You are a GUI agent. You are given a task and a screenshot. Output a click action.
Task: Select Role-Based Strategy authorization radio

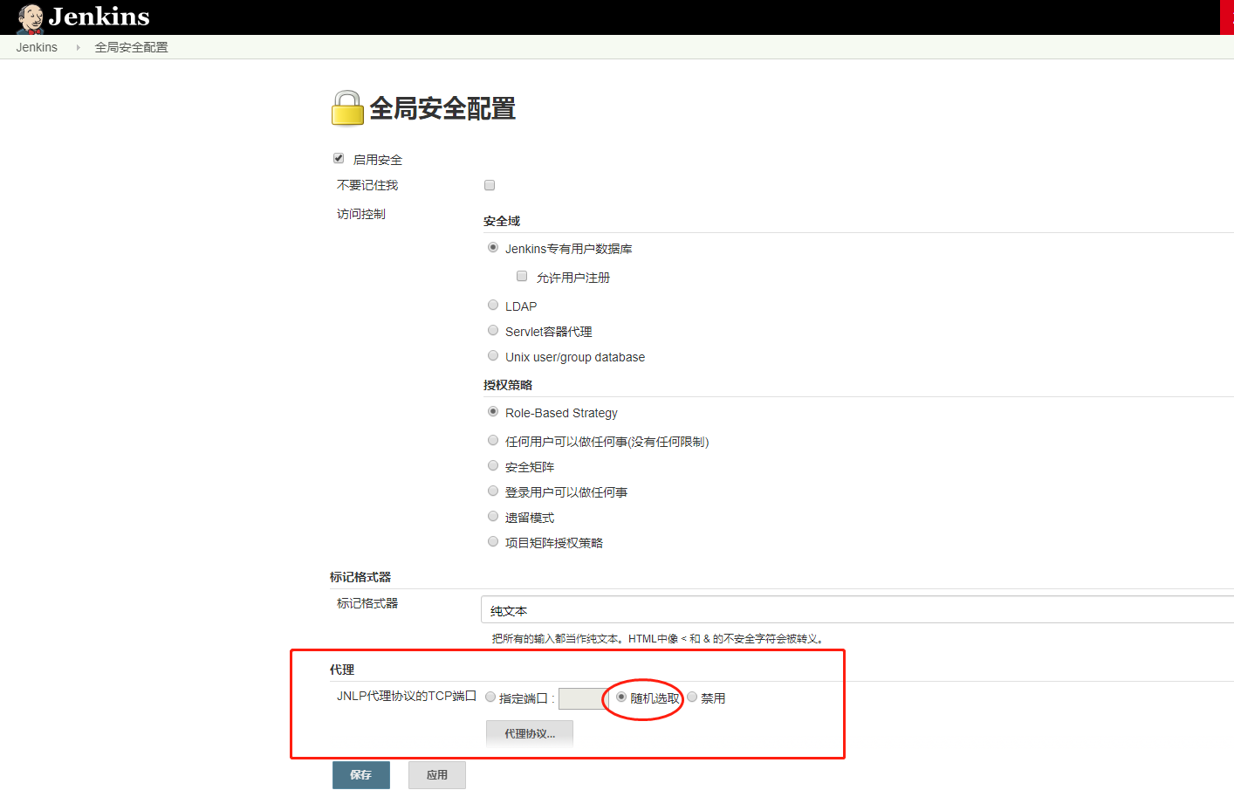493,411
